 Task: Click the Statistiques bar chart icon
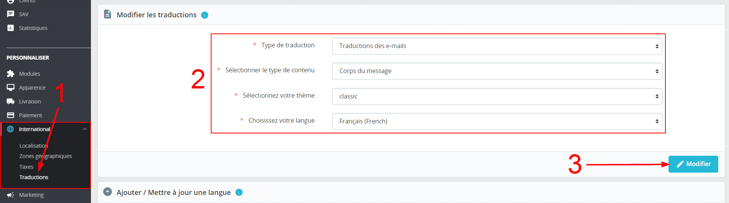coord(10,28)
